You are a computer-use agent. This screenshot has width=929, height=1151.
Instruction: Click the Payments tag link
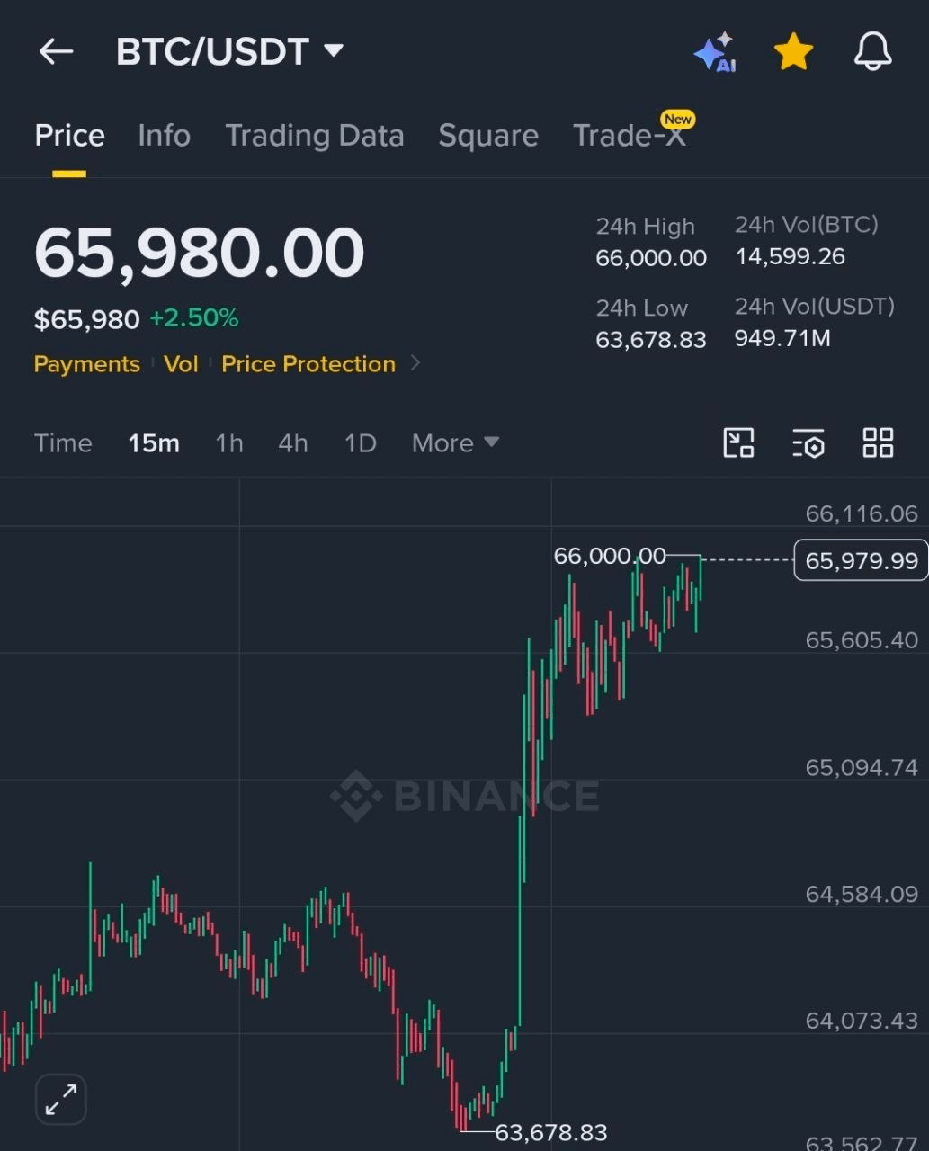[87, 364]
